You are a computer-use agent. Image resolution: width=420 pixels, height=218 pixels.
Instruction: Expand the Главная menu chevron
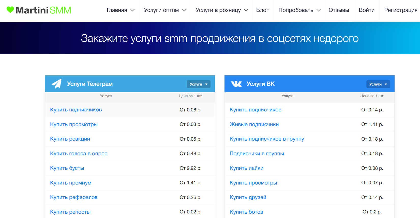(132, 10)
